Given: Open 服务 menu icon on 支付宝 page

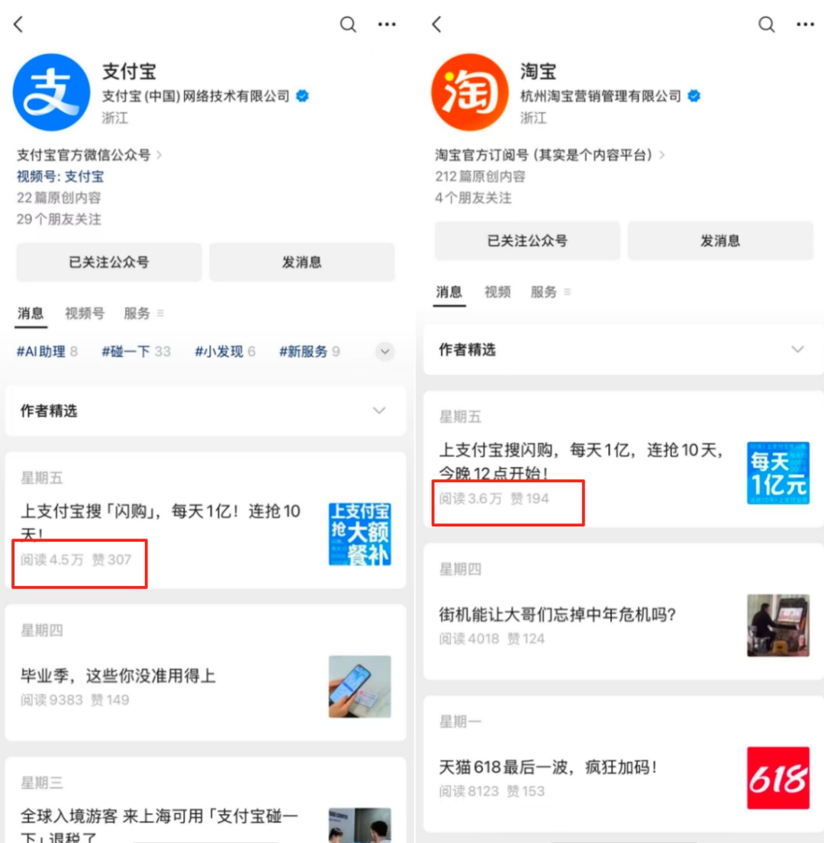Looking at the screenshot, I should (x=160, y=313).
